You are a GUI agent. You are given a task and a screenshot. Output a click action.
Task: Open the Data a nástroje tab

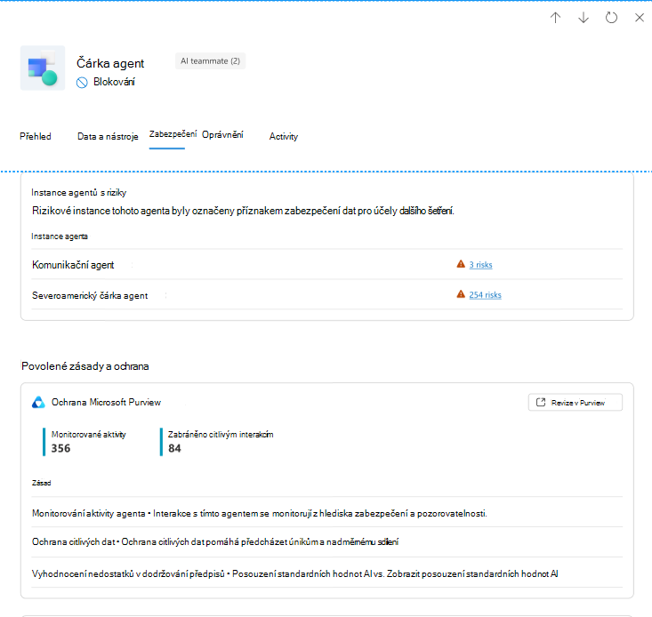point(108,136)
